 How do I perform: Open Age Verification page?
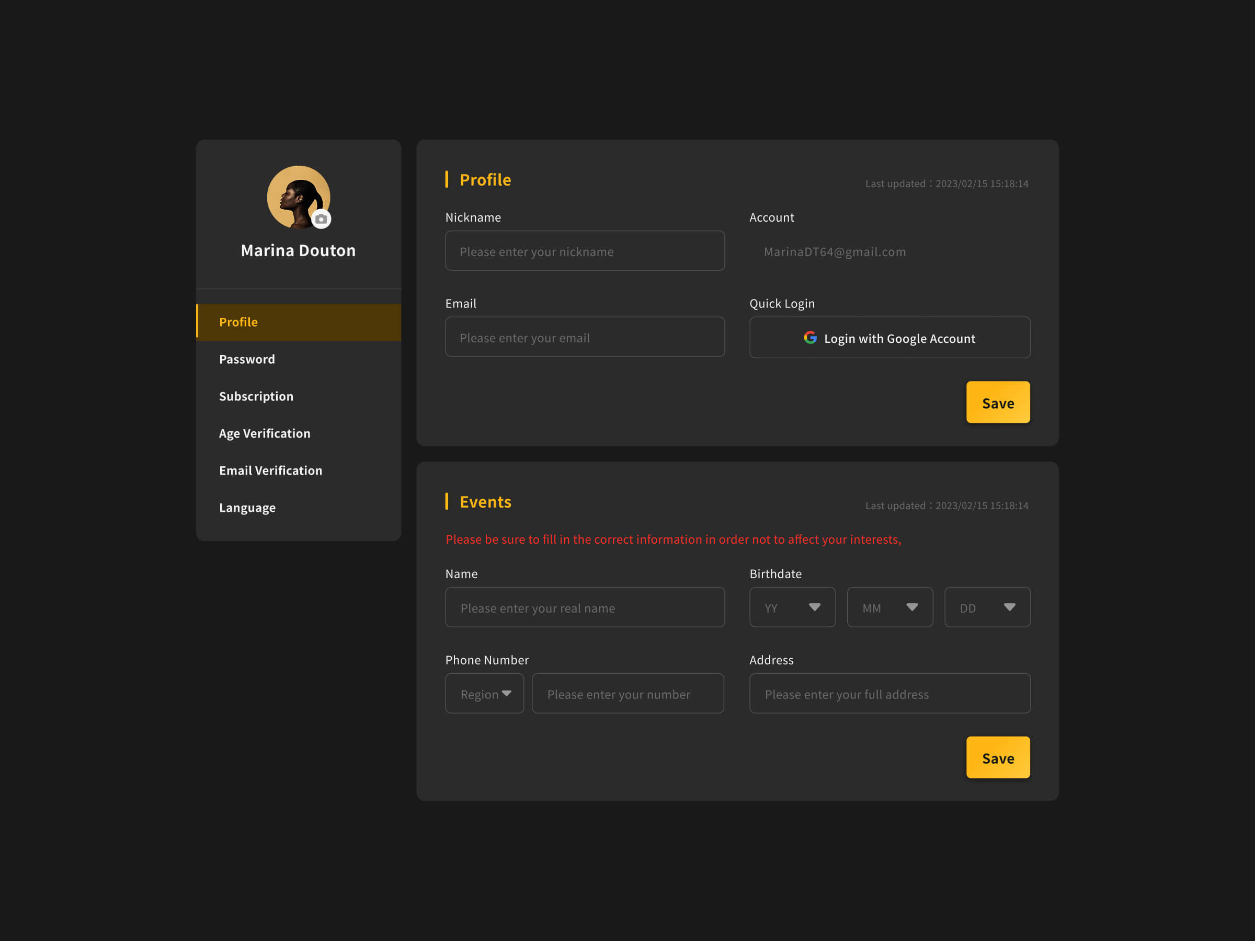265,433
